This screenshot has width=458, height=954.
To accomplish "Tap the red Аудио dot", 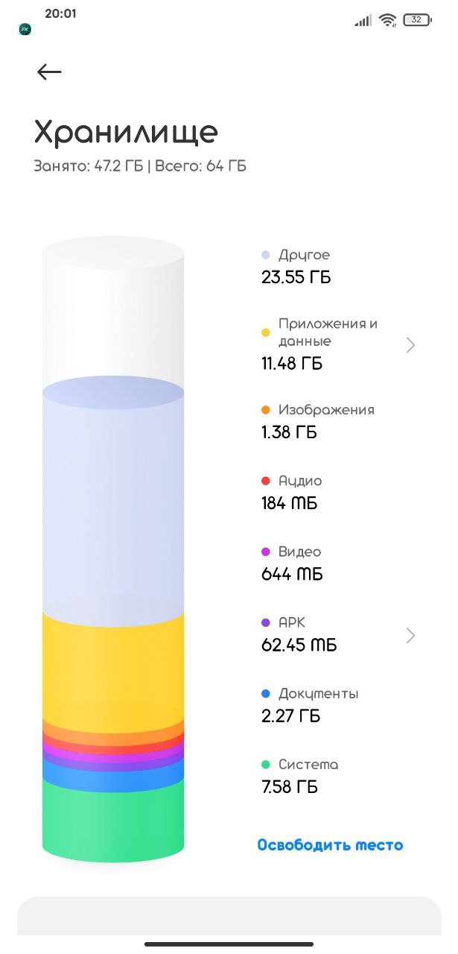I will click(x=266, y=481).
